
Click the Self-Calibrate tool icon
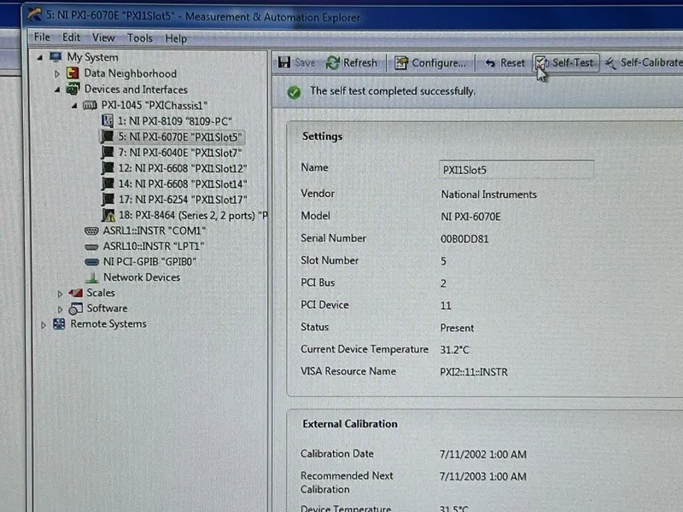click(x=610, y=63)
